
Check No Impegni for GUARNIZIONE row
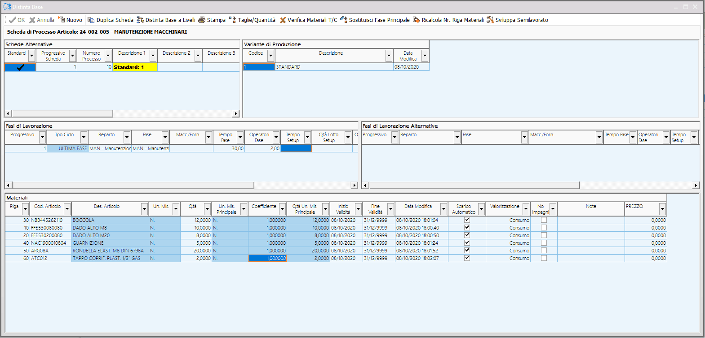[x=544, y=243]
